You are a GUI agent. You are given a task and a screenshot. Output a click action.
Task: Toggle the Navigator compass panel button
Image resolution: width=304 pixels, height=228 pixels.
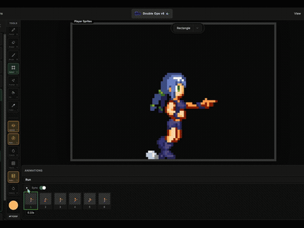coord(13,139)
